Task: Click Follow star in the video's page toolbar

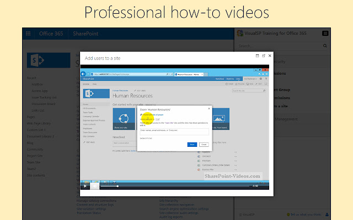Action: point(240,84)
